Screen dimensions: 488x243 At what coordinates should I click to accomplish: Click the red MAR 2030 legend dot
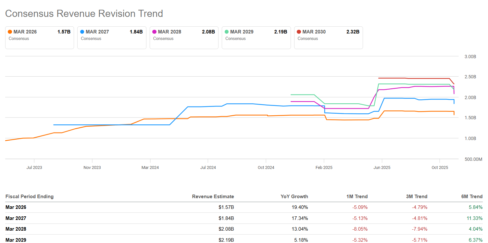click(x=299, y=32)
